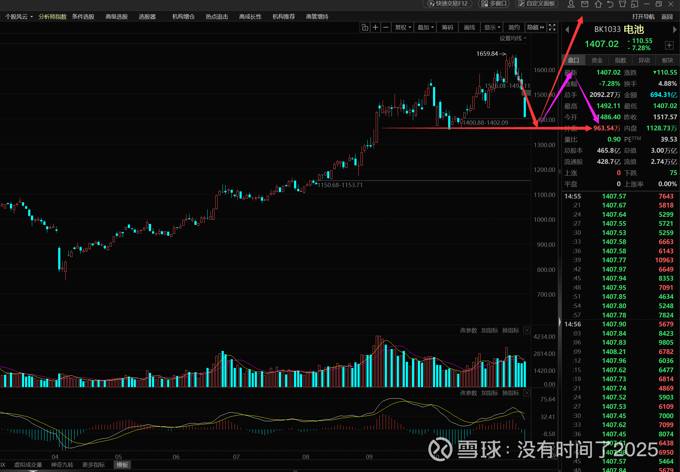Enter fullscreen with the expand-arrows icon
Viewport: 680px width, 472px height.
click(552, 28)
